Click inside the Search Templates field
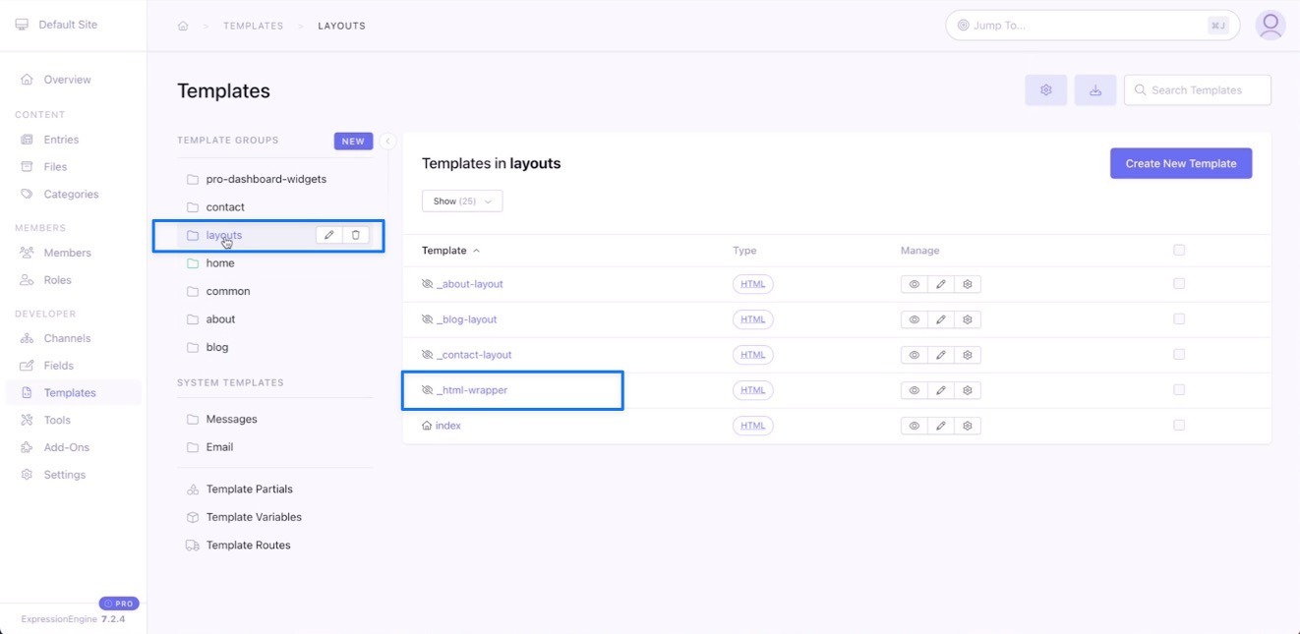The height and width of the screenshot is (634, 1300). (1198, 89)
